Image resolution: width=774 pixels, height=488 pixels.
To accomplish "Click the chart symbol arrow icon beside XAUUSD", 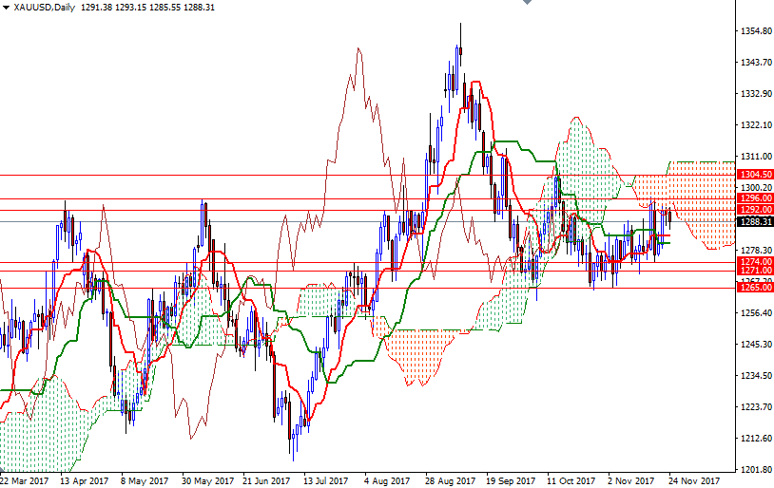I will click(x=7, y=7).
